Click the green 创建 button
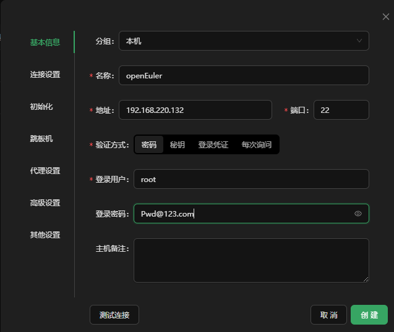 point(369,315)
